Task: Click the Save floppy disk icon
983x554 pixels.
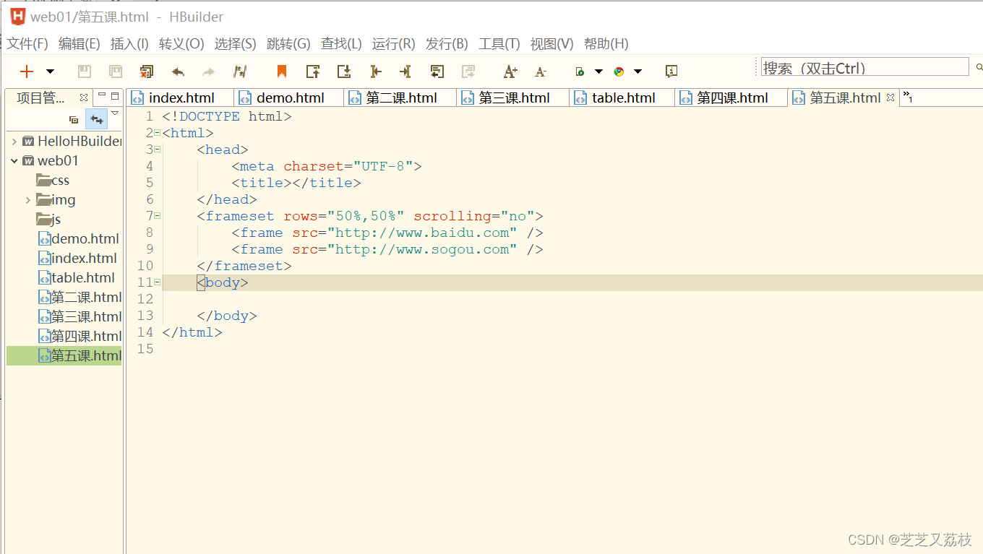Action: (85, 71)
